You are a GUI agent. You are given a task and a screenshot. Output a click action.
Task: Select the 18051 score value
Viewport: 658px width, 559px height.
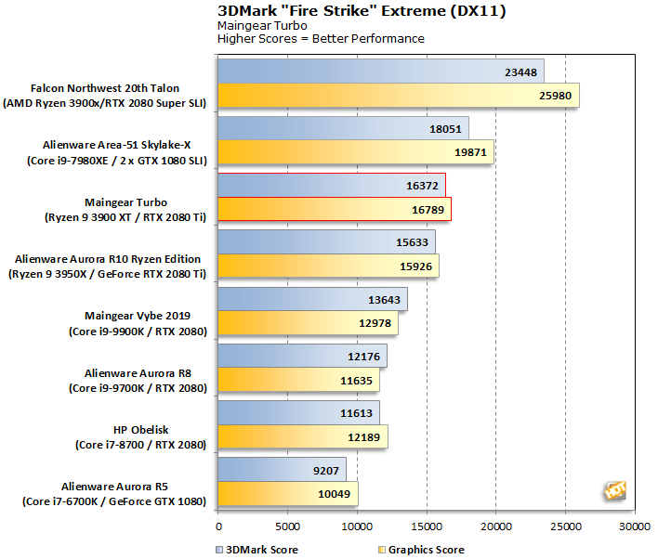click(445, 129)
